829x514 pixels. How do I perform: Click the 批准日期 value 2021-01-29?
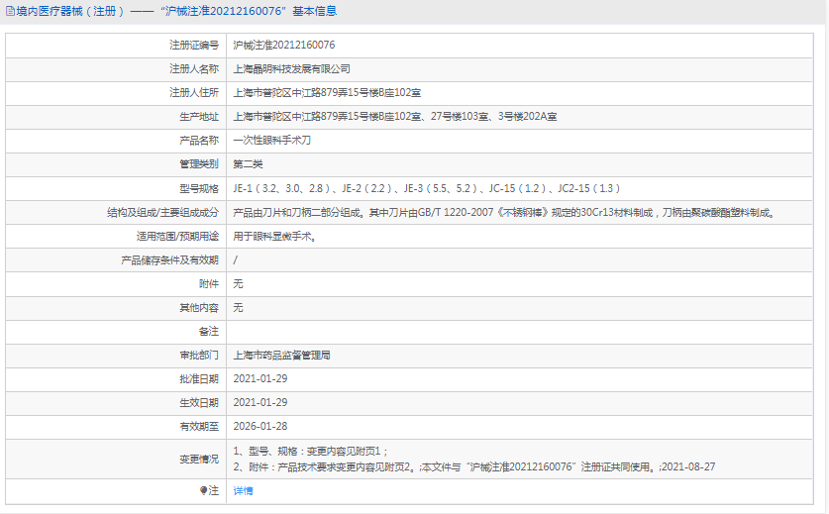(x=259, y=378)
